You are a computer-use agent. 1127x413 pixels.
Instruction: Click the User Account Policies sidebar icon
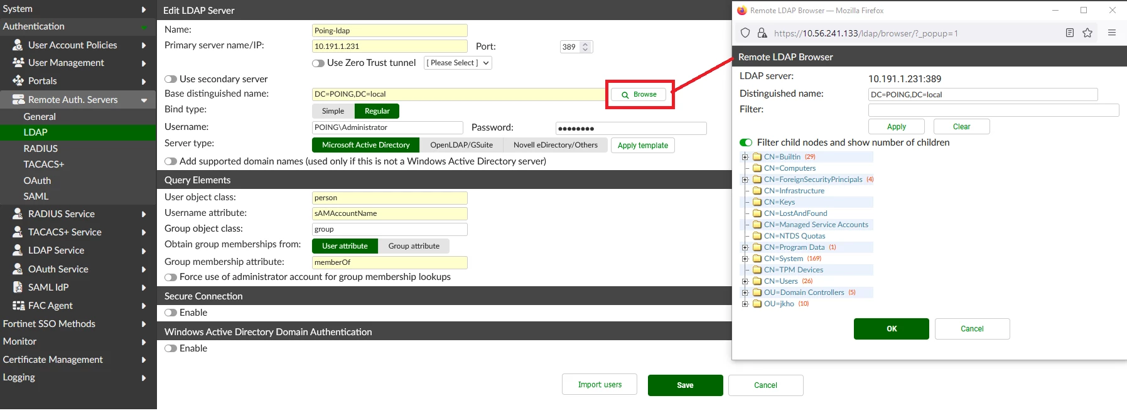18,45
